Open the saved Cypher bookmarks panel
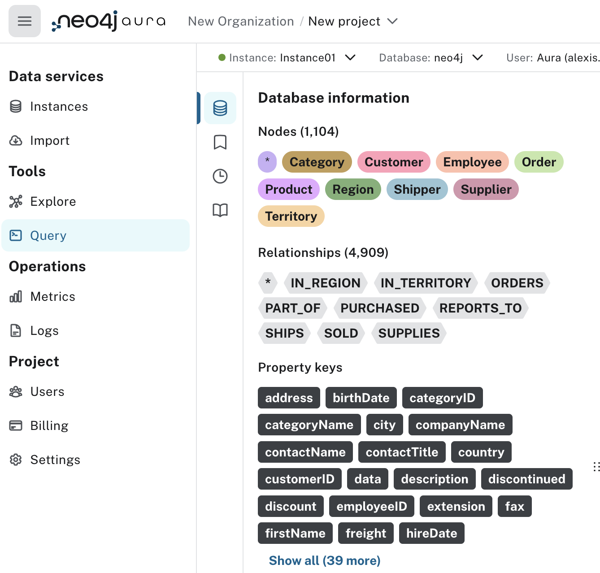 click(220, 142)
